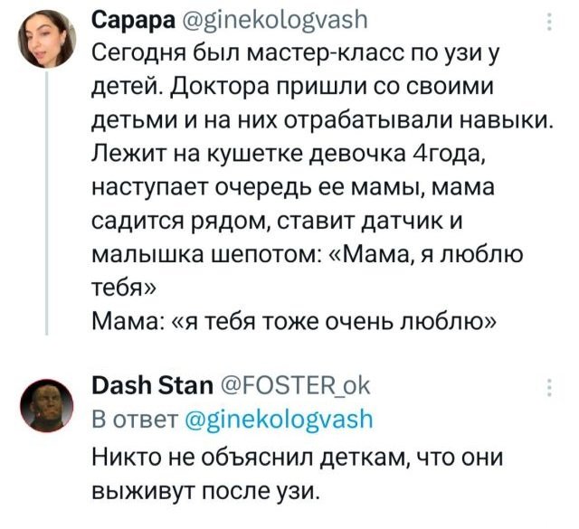Click Dash Stan's profile avatar
The image size is (579, 529).
(45, 405)
